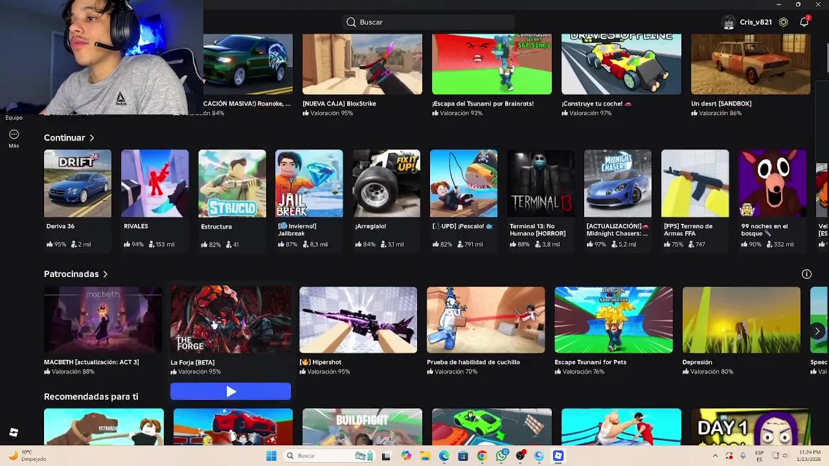This screenshot has height=466, width=829.
Task: Open Microsoft Edge in the taskbar
Action: (x=444, y=456)
